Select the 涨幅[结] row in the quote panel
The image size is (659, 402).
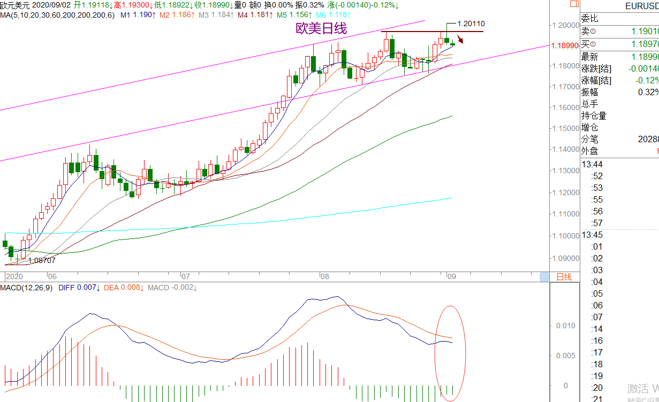tap(620, 80)
